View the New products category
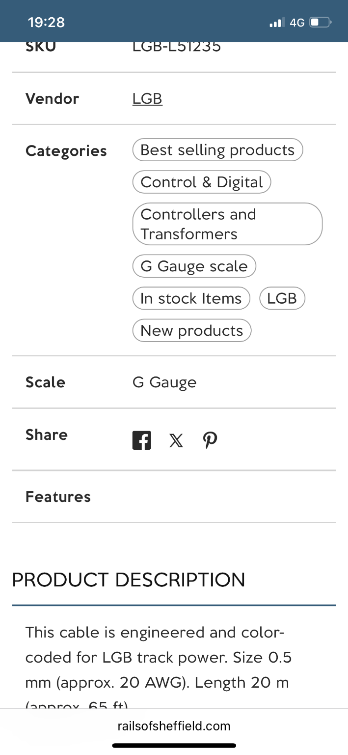The height and width of the screenshot is (755, 348). click(x=191, y=331)
